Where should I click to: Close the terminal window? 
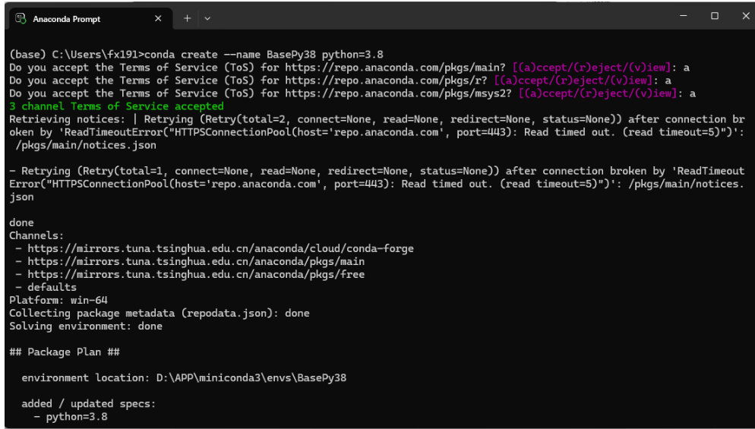coord(745,16)
